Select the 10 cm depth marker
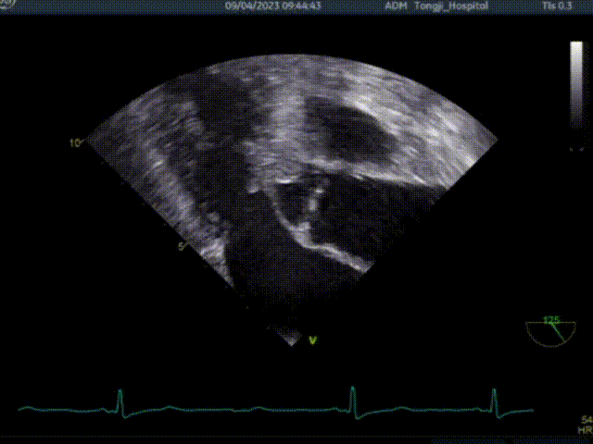The height and width of the screenshot is (444, 593). pos(76,143)
